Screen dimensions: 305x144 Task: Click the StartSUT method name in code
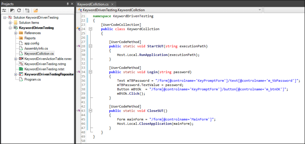[155, 46]
